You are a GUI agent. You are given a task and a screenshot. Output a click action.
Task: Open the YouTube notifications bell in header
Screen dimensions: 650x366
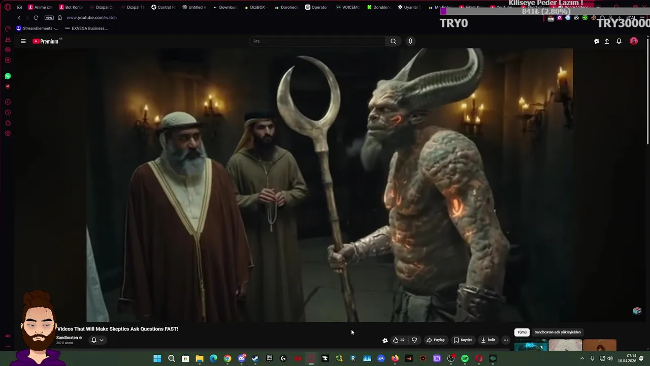[x=619, y=41]
